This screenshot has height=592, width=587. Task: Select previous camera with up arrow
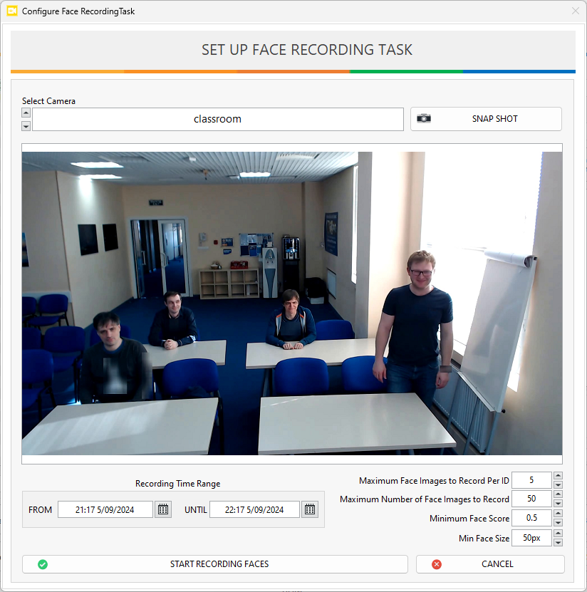[26, 113]
